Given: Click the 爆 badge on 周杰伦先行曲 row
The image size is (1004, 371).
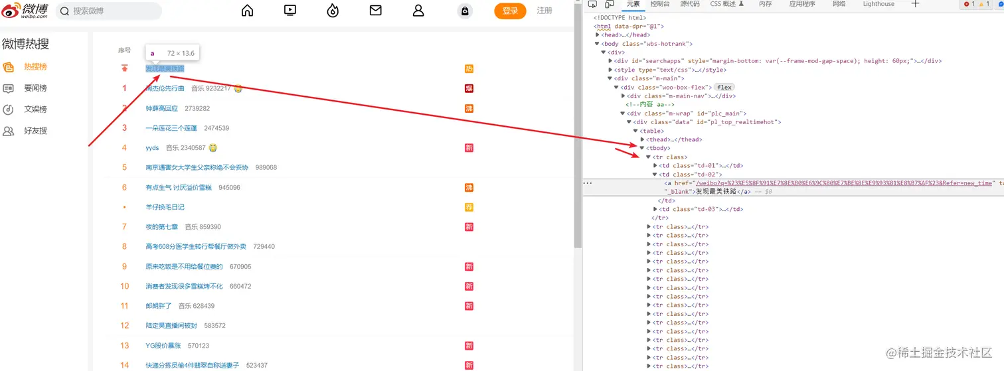Looking at the screenshot, I should tap(469, 89).
